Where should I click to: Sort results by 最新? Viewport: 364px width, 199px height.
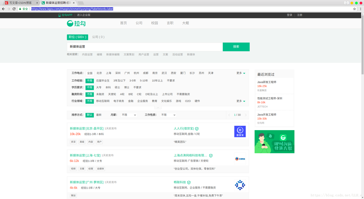pos(98,115)
